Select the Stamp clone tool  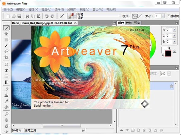click(x=6, y=95)
